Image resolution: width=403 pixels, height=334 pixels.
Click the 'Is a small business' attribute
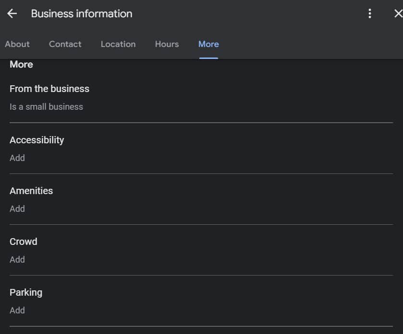tap(46, 107)
